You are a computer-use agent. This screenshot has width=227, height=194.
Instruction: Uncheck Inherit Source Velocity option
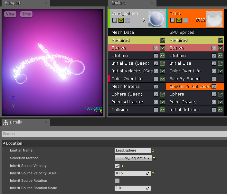117,166
